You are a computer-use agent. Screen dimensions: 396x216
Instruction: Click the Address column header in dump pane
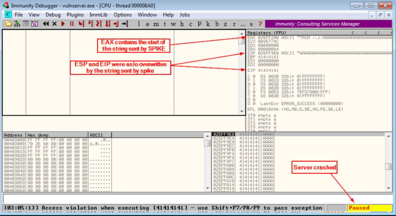pos(14,135)
